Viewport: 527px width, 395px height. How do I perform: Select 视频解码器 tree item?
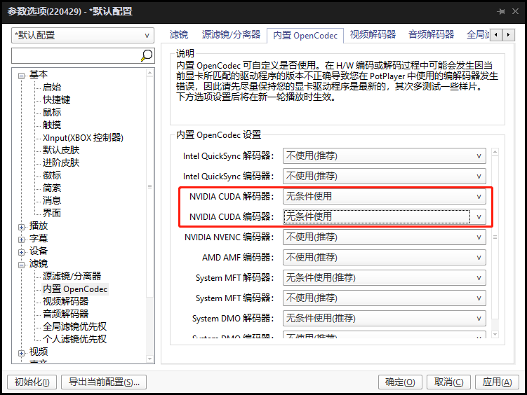pyautogui.click(x=65, y=301)
